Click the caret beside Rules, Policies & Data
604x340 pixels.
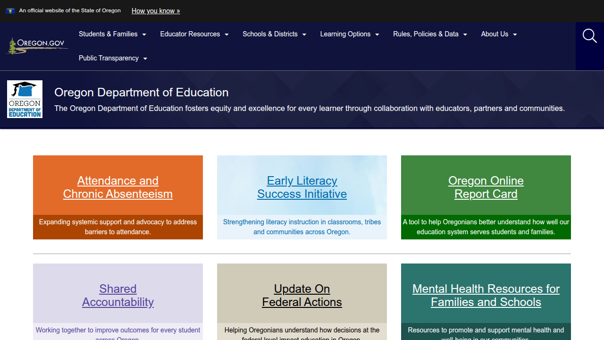[465, 34]
